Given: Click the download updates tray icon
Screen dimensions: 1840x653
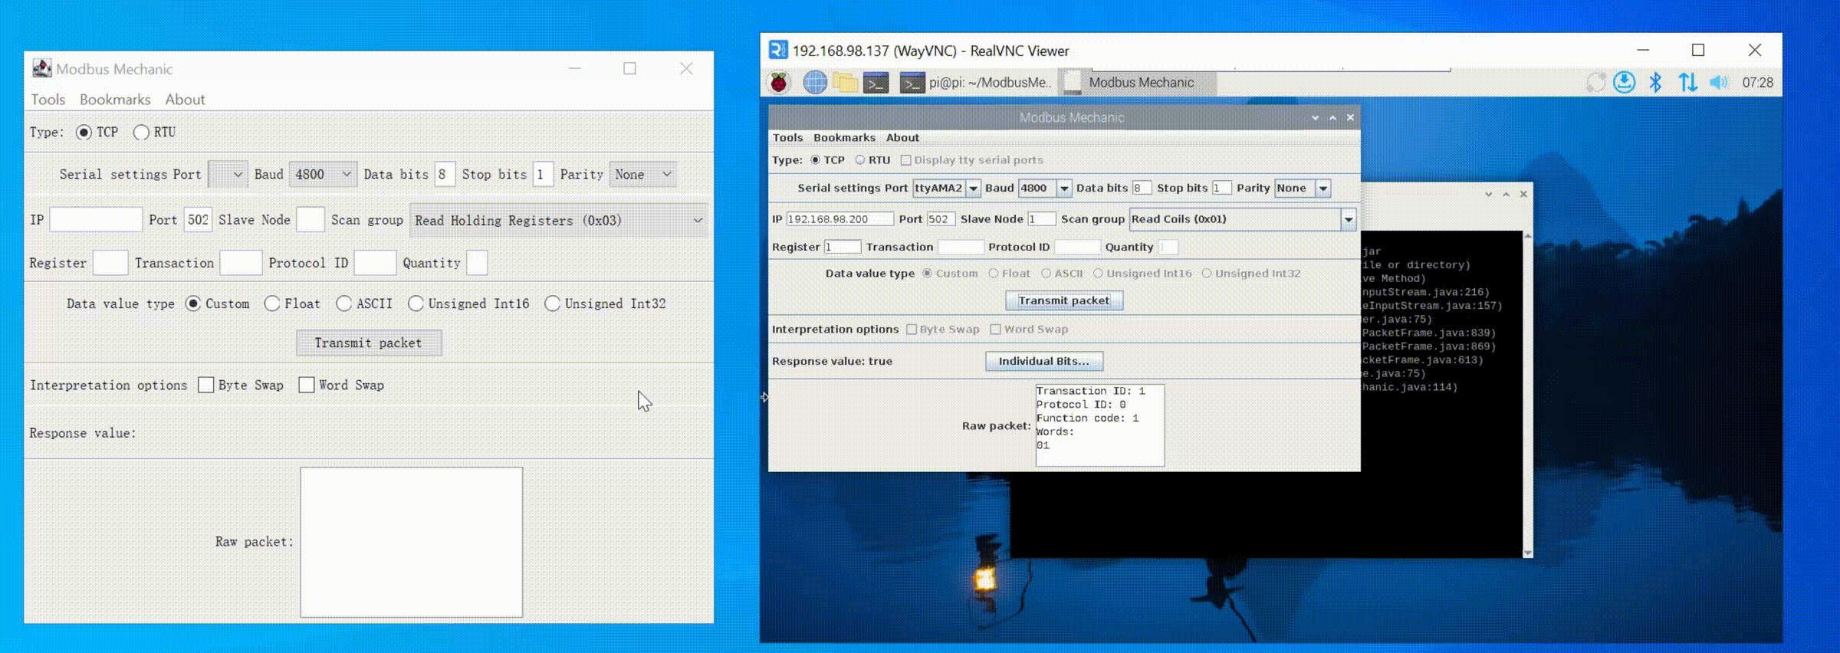Looking at the screenshot, I should pyautogui.click(x=1624, y=82).
